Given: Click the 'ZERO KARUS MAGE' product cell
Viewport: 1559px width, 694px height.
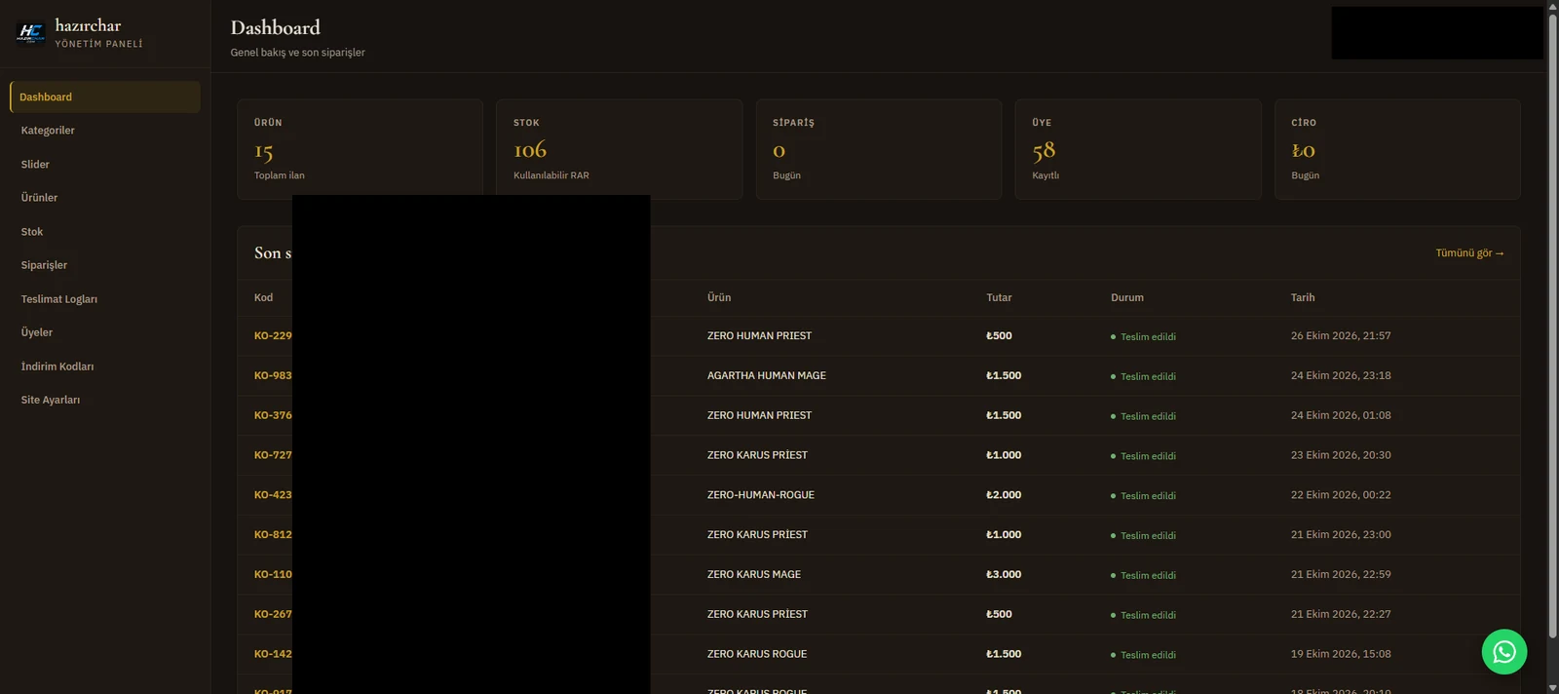Looking at the screenshot, I should [x=754, y=575].
